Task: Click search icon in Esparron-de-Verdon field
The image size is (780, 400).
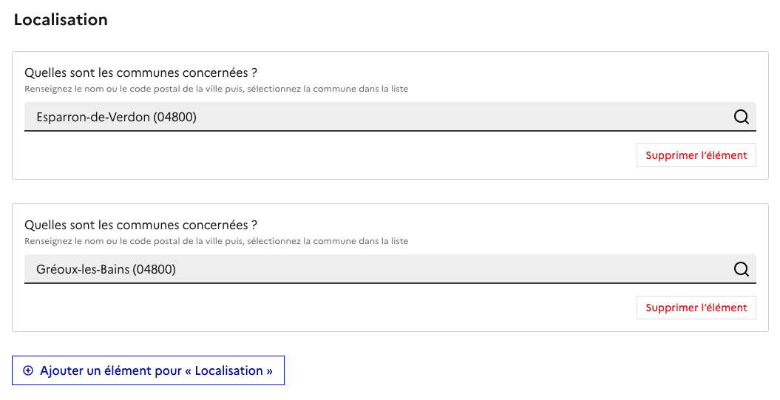Action: pyautogui.click(x=742, y=117)
